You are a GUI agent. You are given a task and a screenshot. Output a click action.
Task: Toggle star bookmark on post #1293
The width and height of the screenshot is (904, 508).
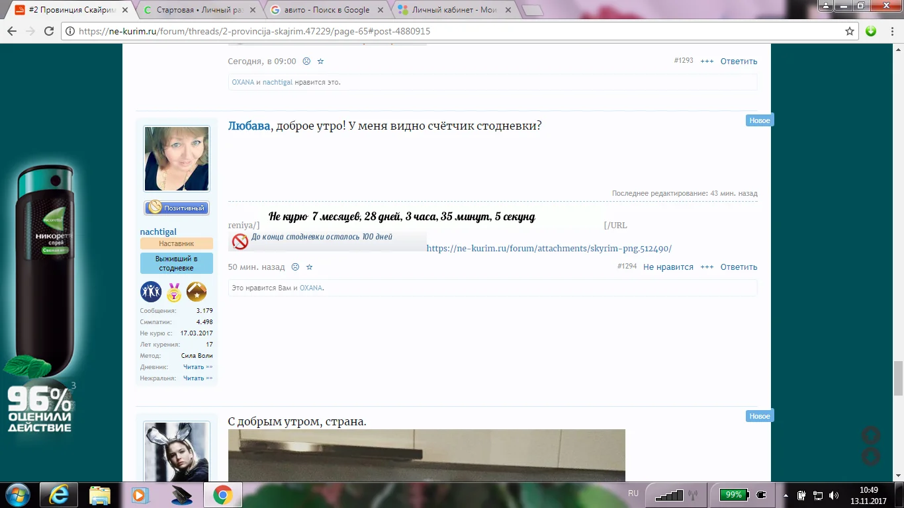click(320, 62)
